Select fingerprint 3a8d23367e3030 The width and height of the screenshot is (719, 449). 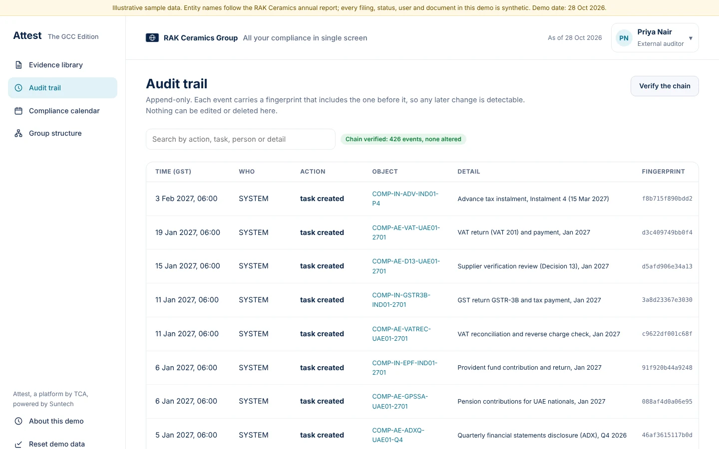coord(667,300)
